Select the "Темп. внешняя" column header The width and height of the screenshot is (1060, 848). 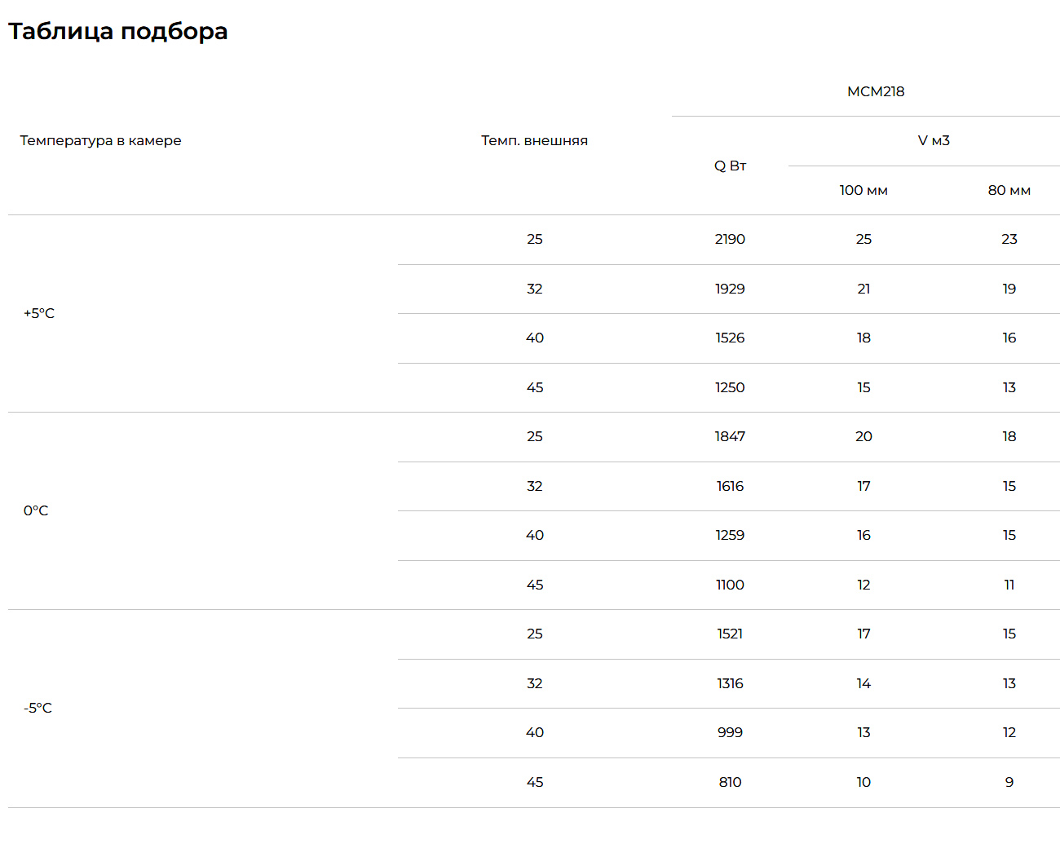[534, 140]
